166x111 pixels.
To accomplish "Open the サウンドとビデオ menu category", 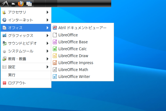I will coord(26,43).
